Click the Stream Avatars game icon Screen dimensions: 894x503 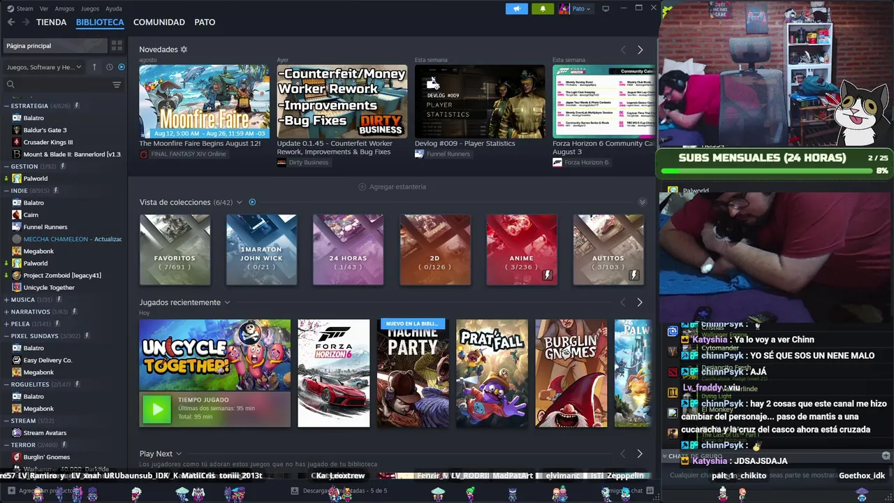tap(17, 432)
